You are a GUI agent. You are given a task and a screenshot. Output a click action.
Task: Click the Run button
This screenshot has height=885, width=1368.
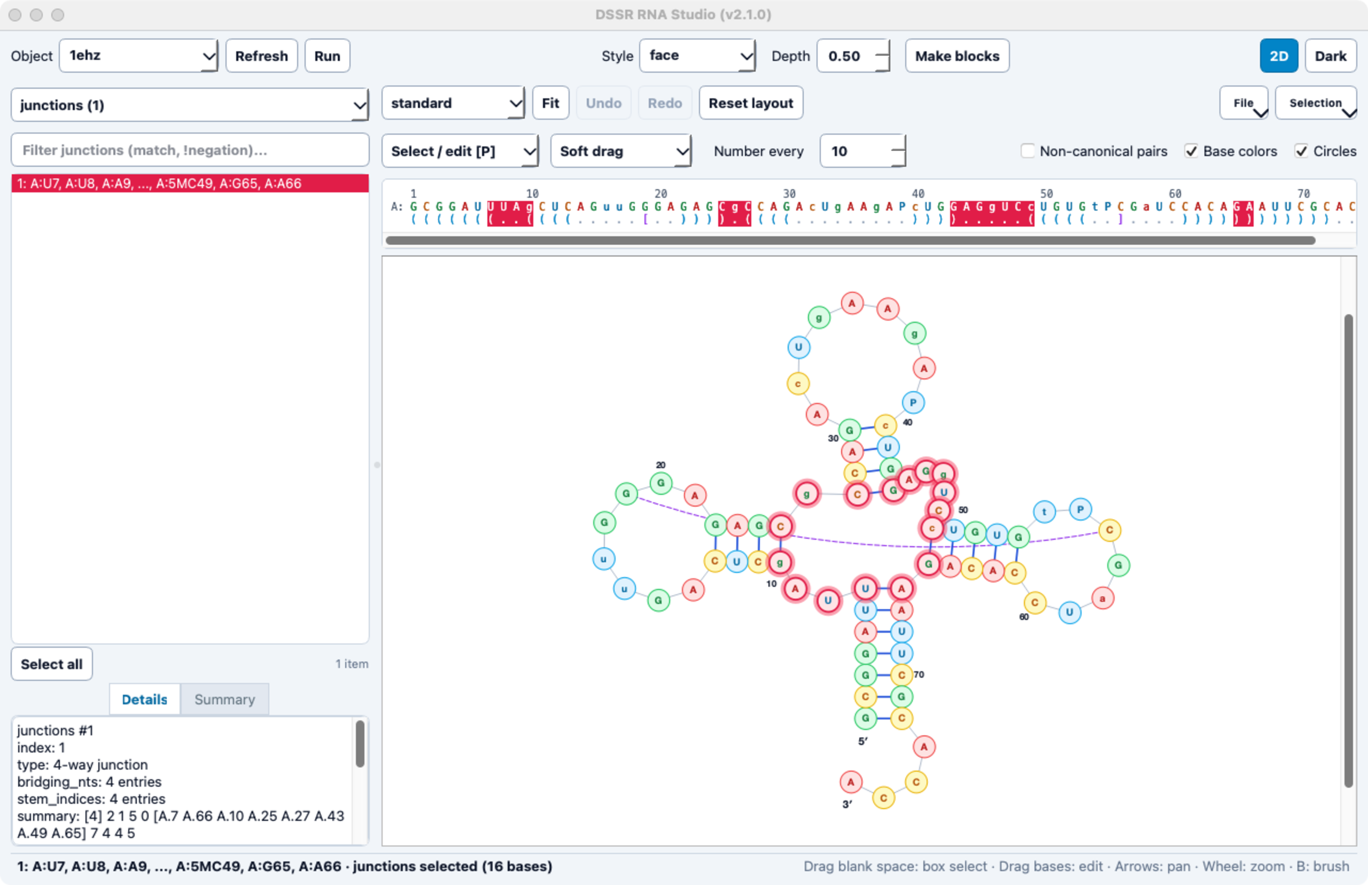[327, 56]
